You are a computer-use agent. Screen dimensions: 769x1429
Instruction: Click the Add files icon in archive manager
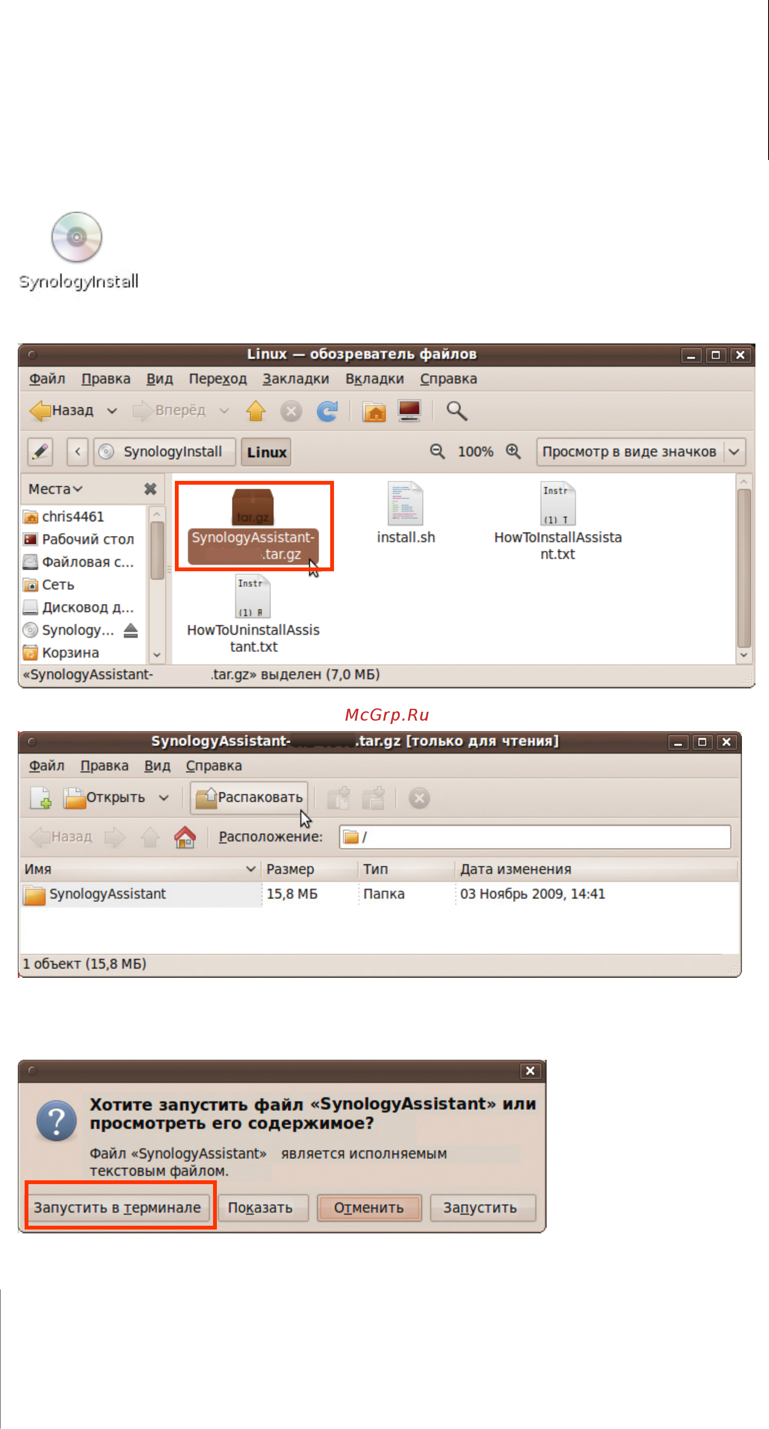[338, 798]
